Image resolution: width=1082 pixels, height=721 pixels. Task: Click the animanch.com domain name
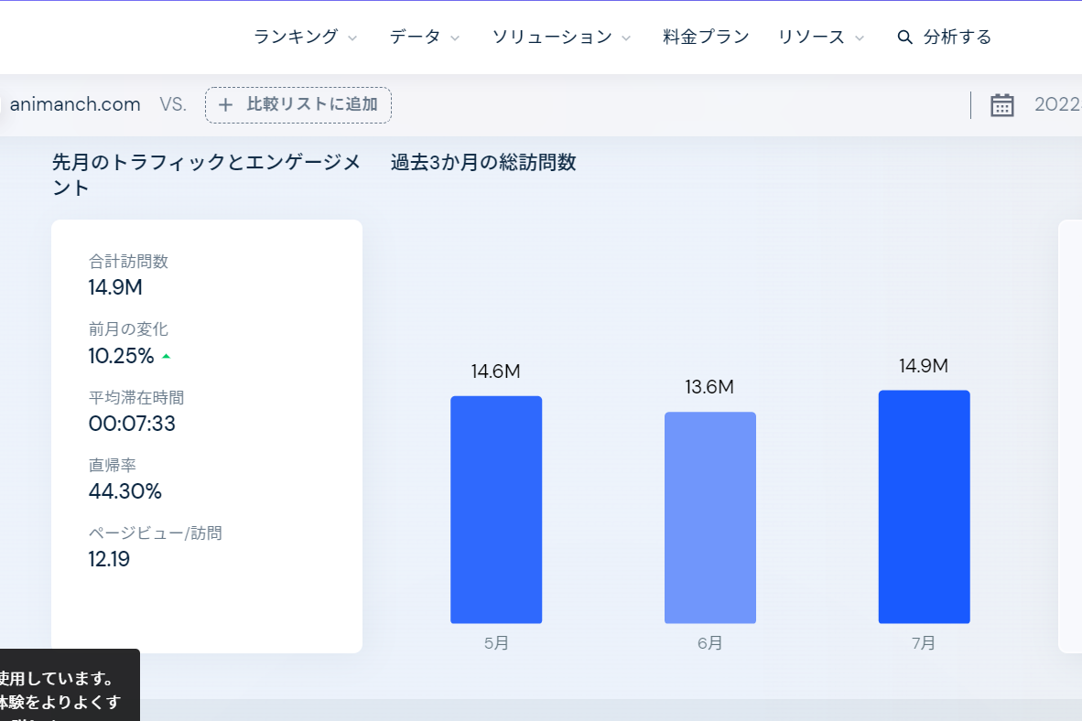(75, 104)
